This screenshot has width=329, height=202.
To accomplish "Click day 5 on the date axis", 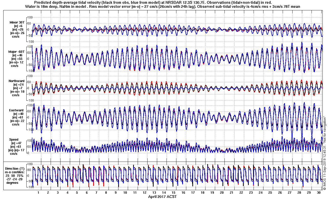I will (x=77, y=193).
